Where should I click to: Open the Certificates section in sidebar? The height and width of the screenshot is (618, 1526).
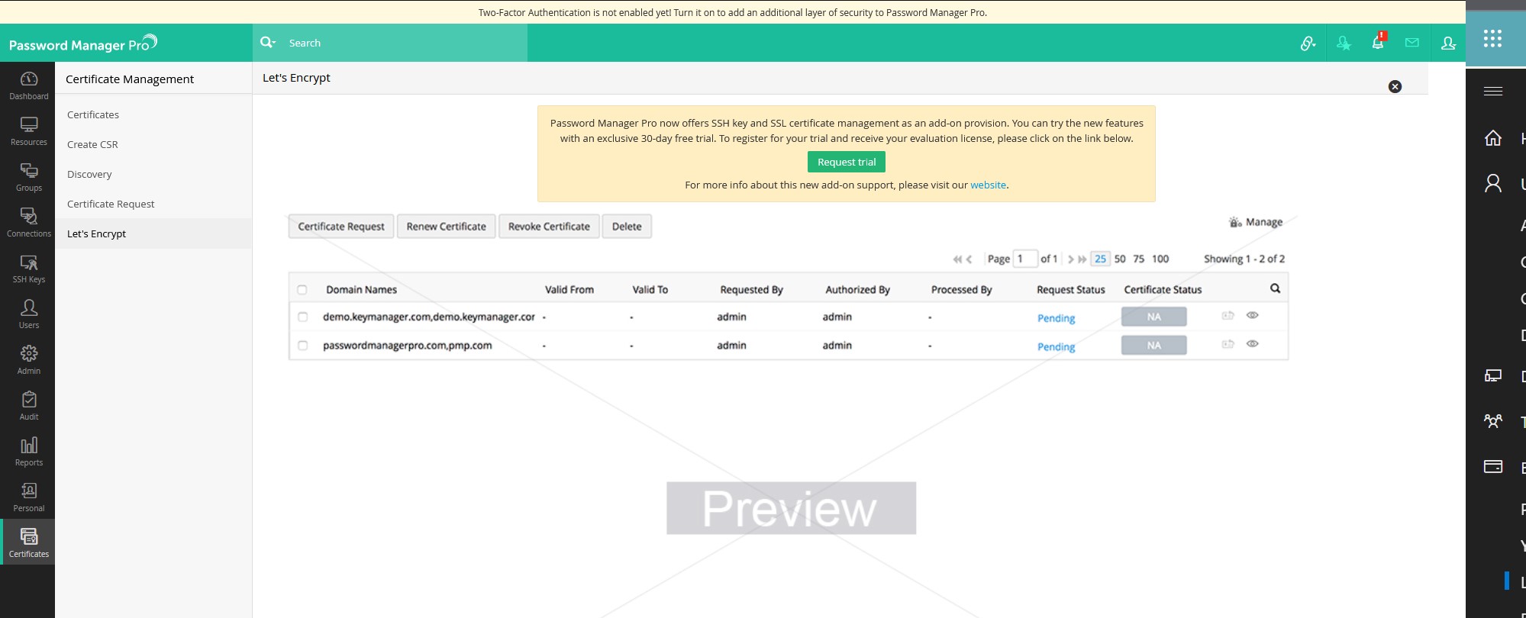point(28,542)
